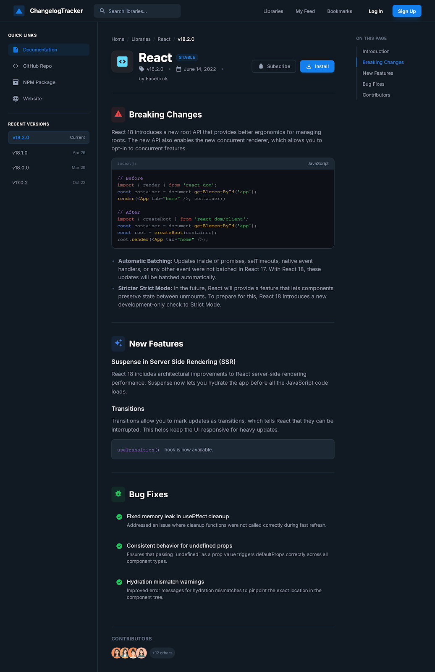Go to My Feed in navigation
This screenshot has height=672, width=435.
click(x=305, y=11)
